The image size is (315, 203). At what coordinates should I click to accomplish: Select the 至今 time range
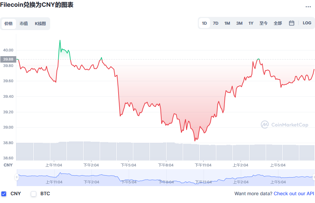pos(264,23)
